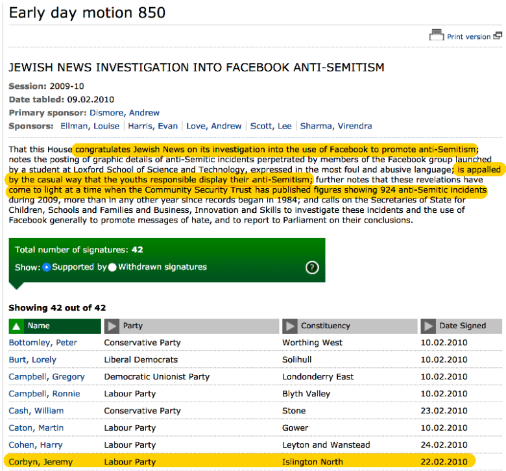Sort by Name column arrow

16,326
